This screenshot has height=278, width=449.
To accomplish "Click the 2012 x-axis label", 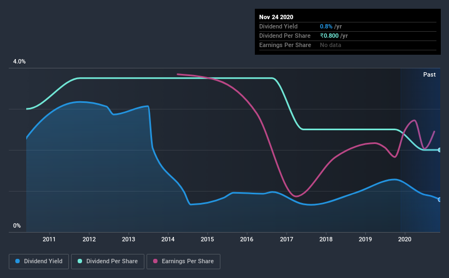I will point(89,239).
